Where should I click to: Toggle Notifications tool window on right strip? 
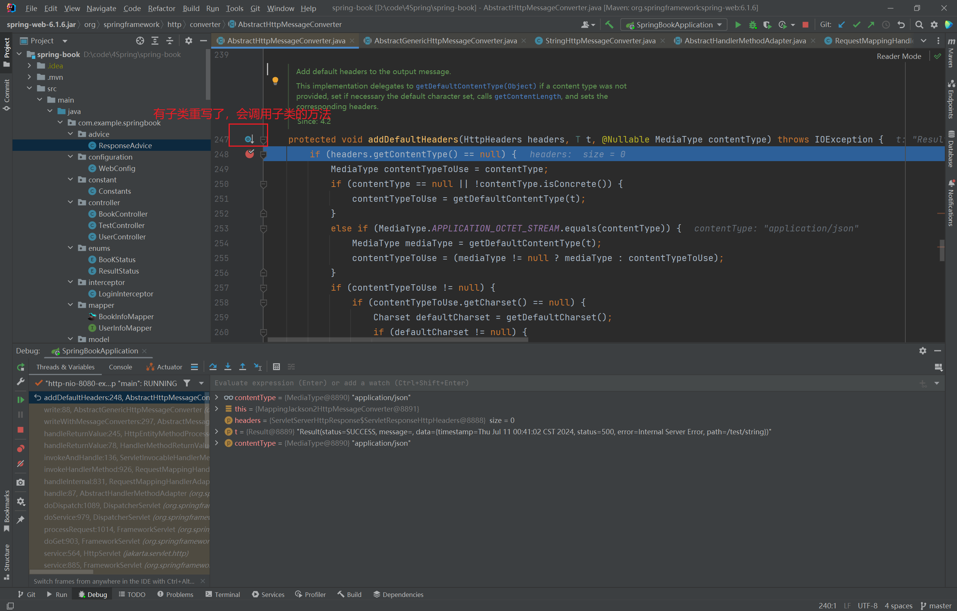[x=951, y=203]
